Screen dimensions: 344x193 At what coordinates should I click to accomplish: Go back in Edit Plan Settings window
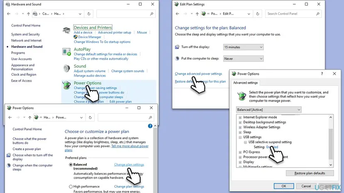[177, 14]
